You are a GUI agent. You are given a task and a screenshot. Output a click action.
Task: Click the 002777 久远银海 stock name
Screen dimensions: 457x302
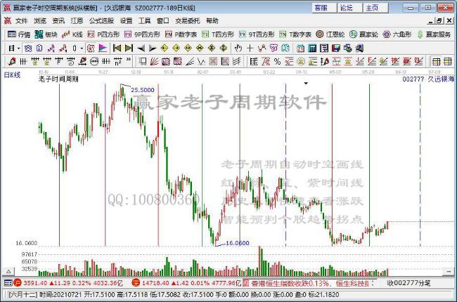[x=428, y=79]
